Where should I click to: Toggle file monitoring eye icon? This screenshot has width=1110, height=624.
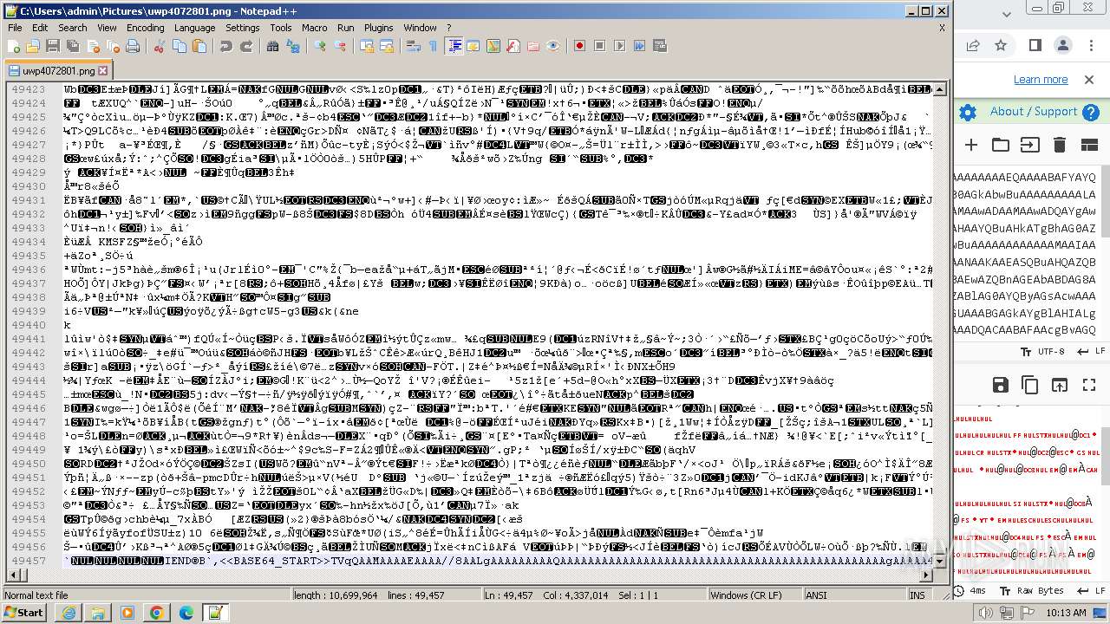553,46
